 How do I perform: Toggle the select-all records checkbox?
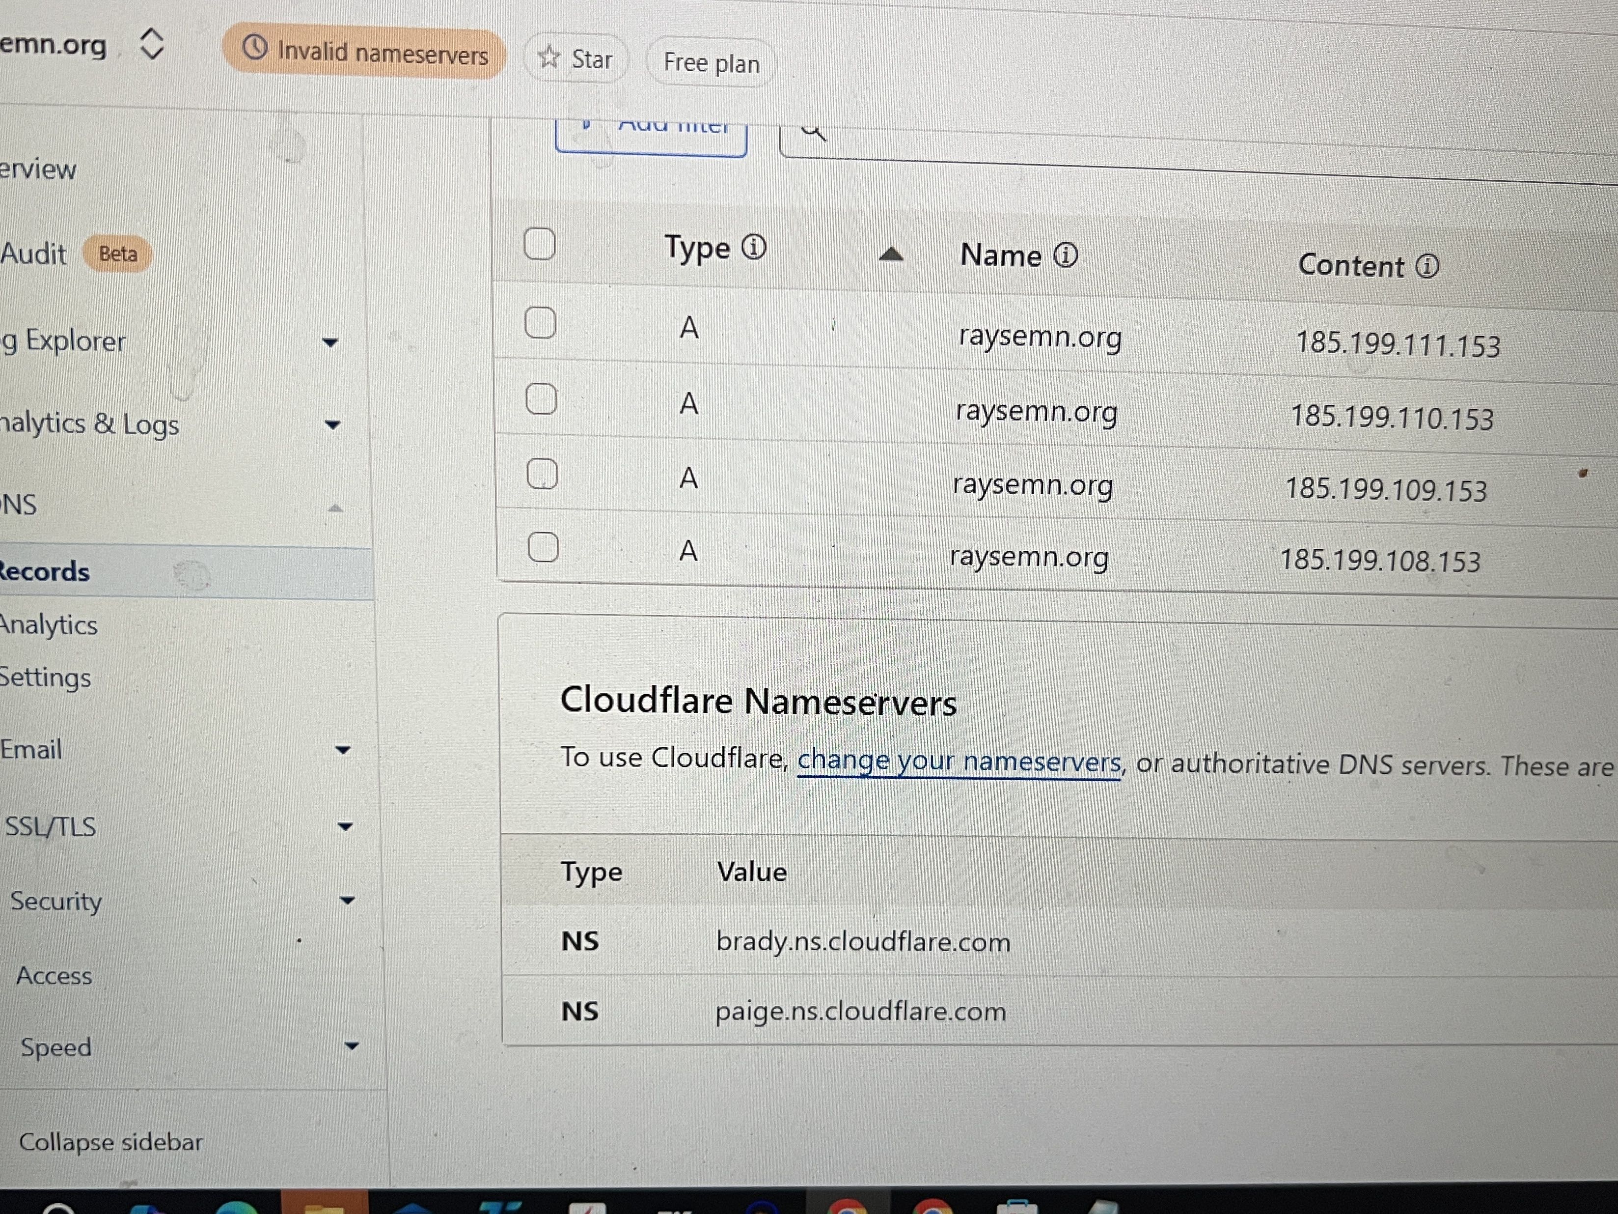(x=540, y=244)
